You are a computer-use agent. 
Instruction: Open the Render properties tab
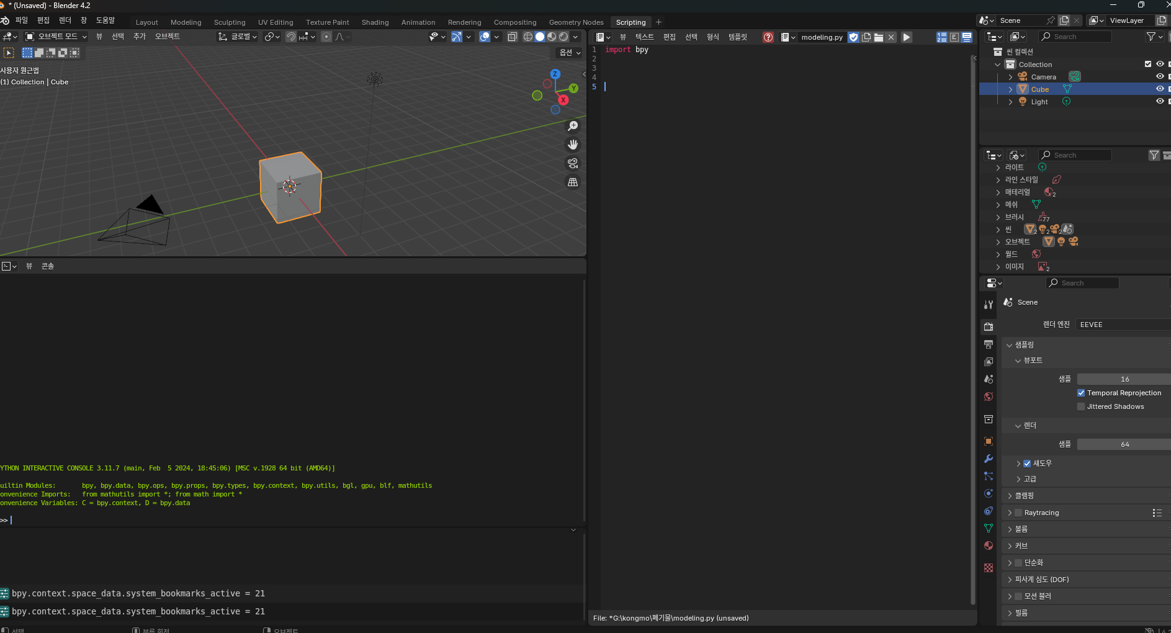(989, 326)
